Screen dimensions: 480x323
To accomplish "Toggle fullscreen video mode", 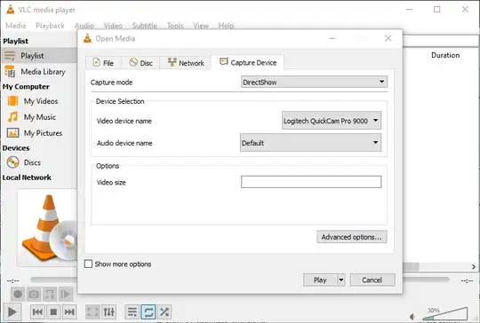I will (x=92, y=311).
